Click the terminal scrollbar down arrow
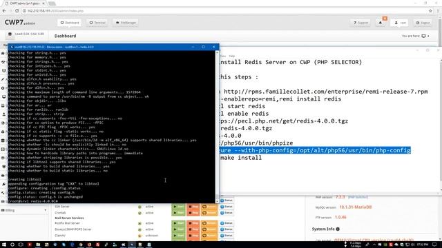This screenshot has width=442, height=248. pos(217,201)
